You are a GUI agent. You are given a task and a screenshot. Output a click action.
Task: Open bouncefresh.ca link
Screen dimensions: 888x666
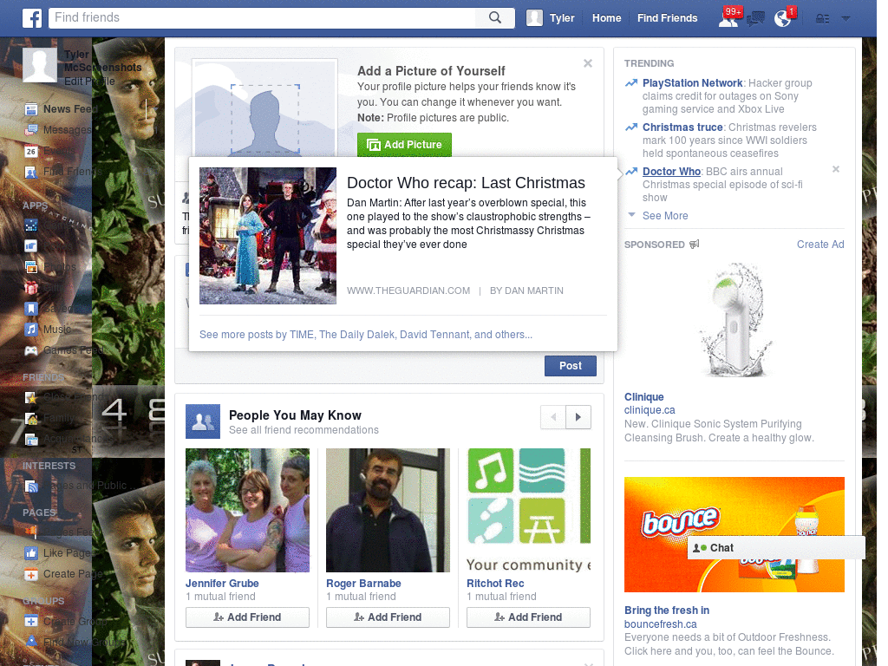click(x=660, y=624)
